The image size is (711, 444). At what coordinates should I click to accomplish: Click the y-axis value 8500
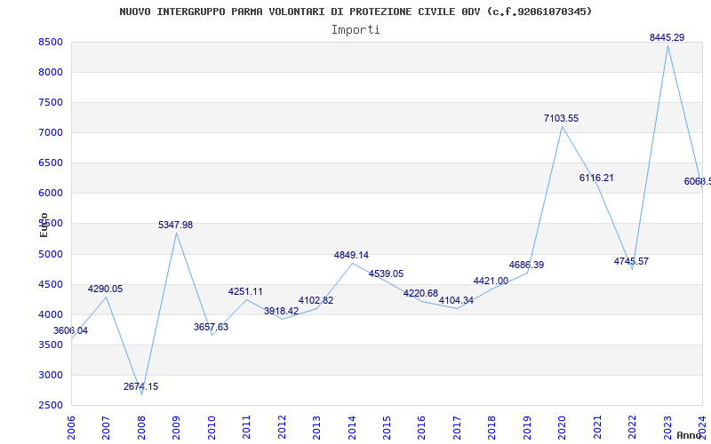coord(51,42)
